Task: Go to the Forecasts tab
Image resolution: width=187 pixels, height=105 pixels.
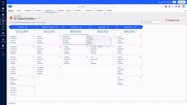Action: tap(61, 10)
